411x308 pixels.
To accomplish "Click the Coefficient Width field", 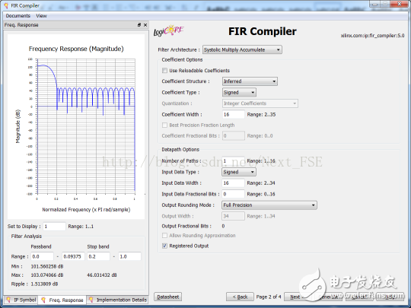I will click(234, 114).
